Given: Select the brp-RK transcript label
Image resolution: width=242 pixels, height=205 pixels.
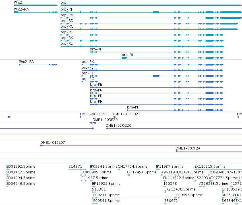Looking at the screenshot, I should (x=67, y=38).
